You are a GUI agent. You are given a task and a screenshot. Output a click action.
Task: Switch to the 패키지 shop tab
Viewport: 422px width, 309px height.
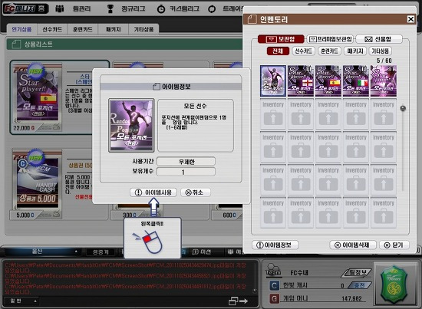coord(114,29)
